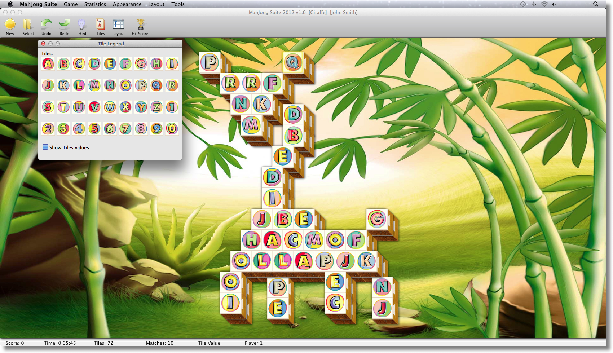613x353 pixels.
Task: Undo the last move
Action: click(x=46, y=26)
